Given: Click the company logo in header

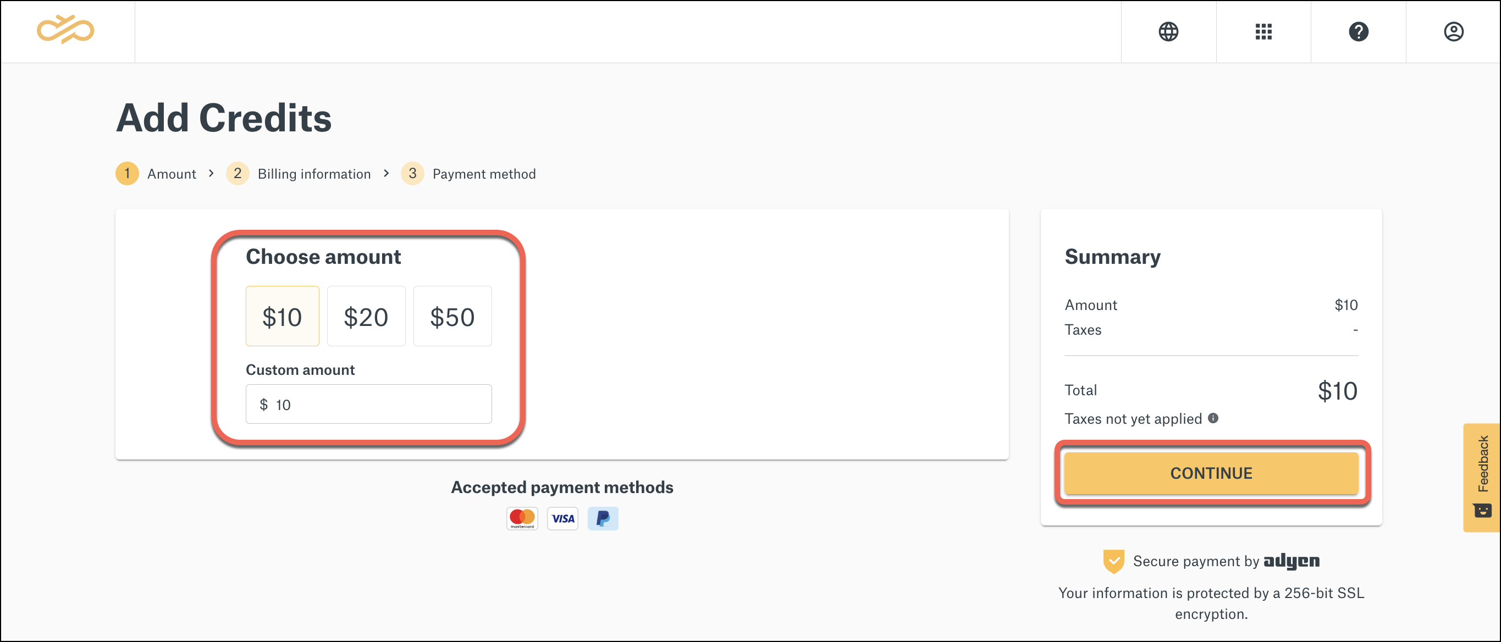Looking at the screenshot, I should 66,30.
